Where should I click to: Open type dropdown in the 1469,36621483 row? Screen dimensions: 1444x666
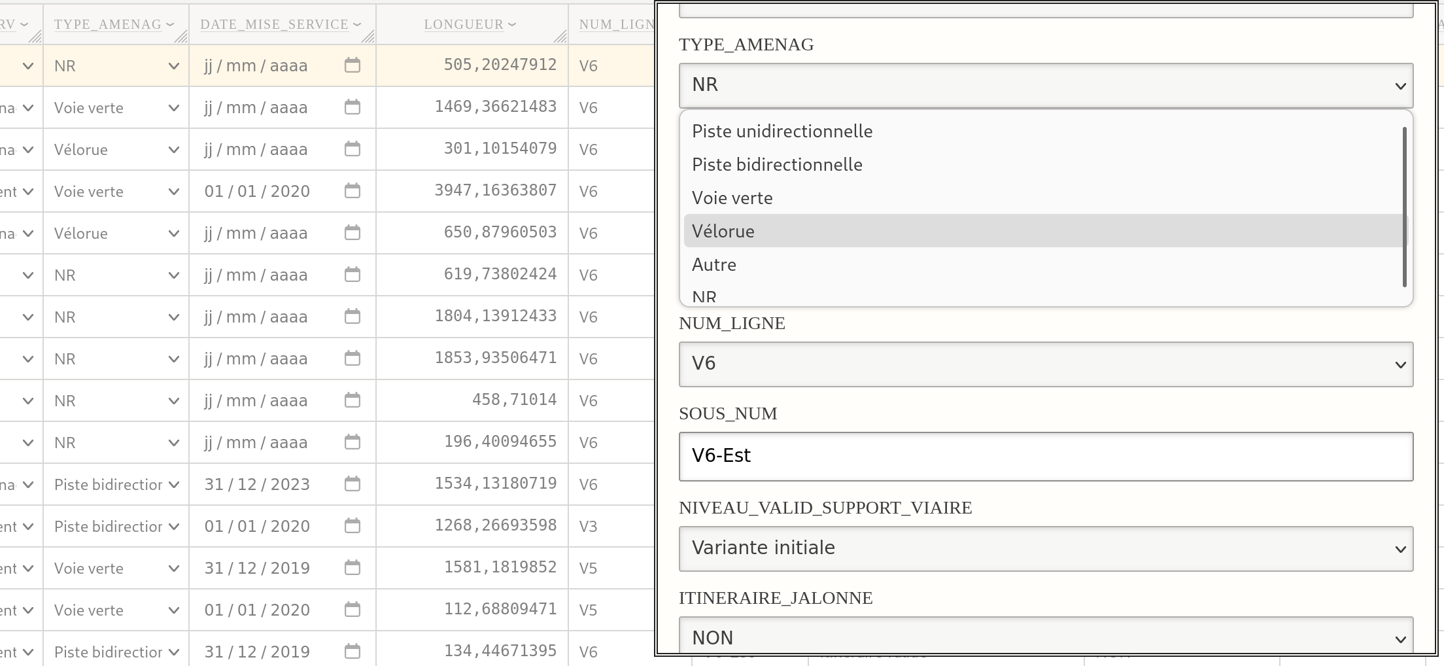116,108
